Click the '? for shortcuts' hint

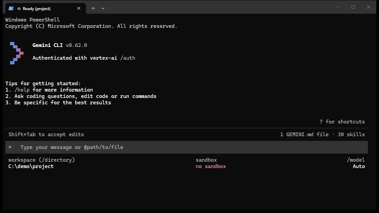click(342, 122)
